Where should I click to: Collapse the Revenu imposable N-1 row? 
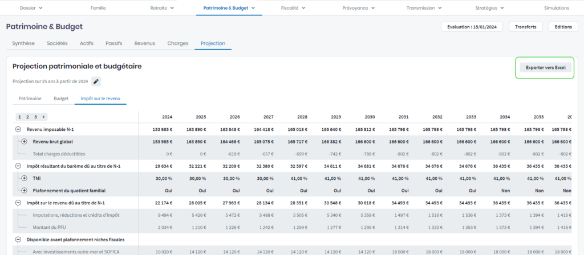18,129
